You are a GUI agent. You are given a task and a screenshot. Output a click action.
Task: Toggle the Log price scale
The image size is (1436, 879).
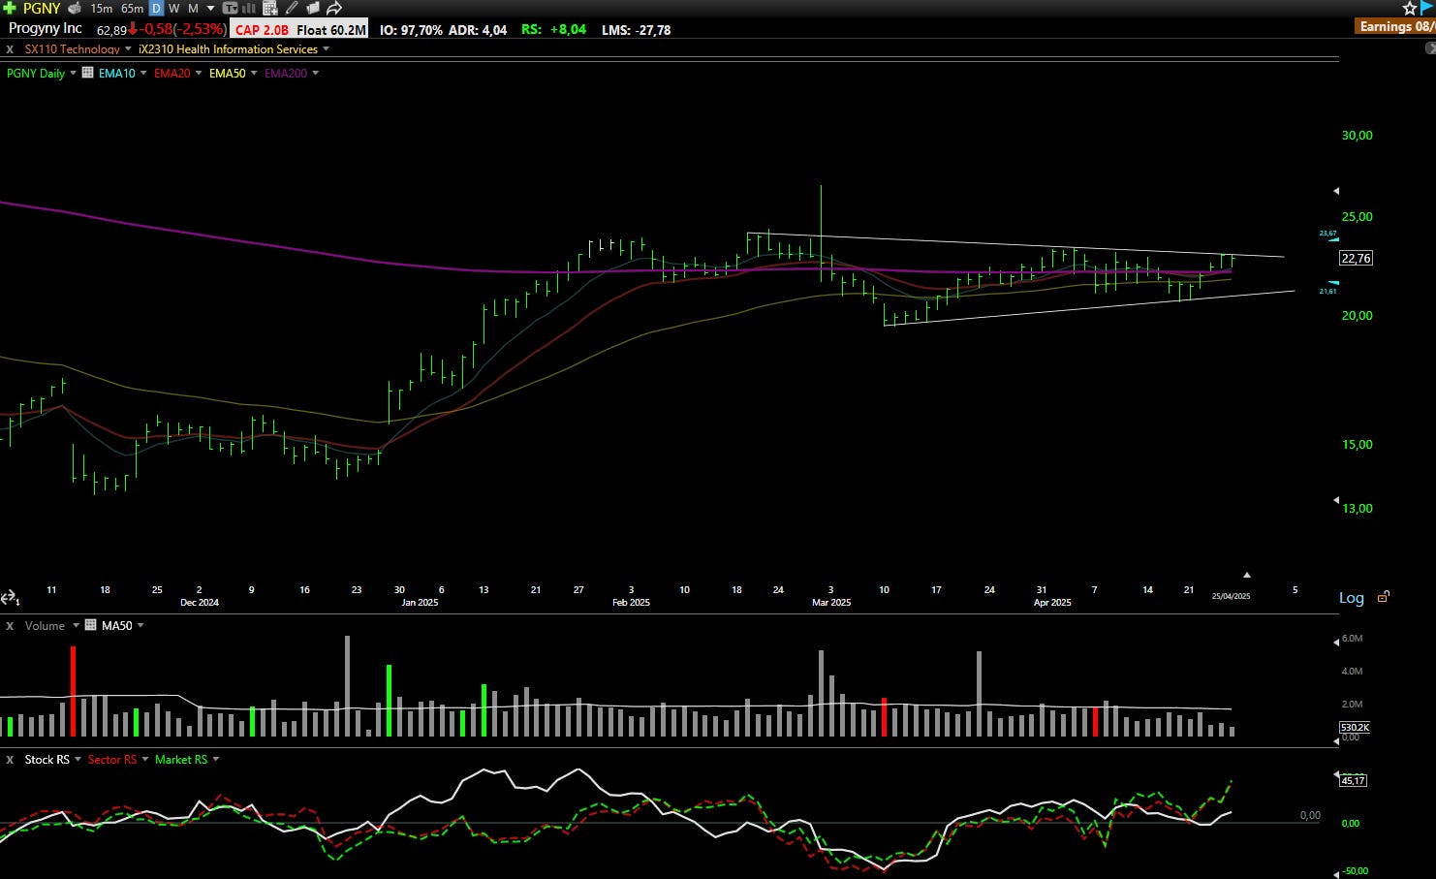click(1351, 598)
